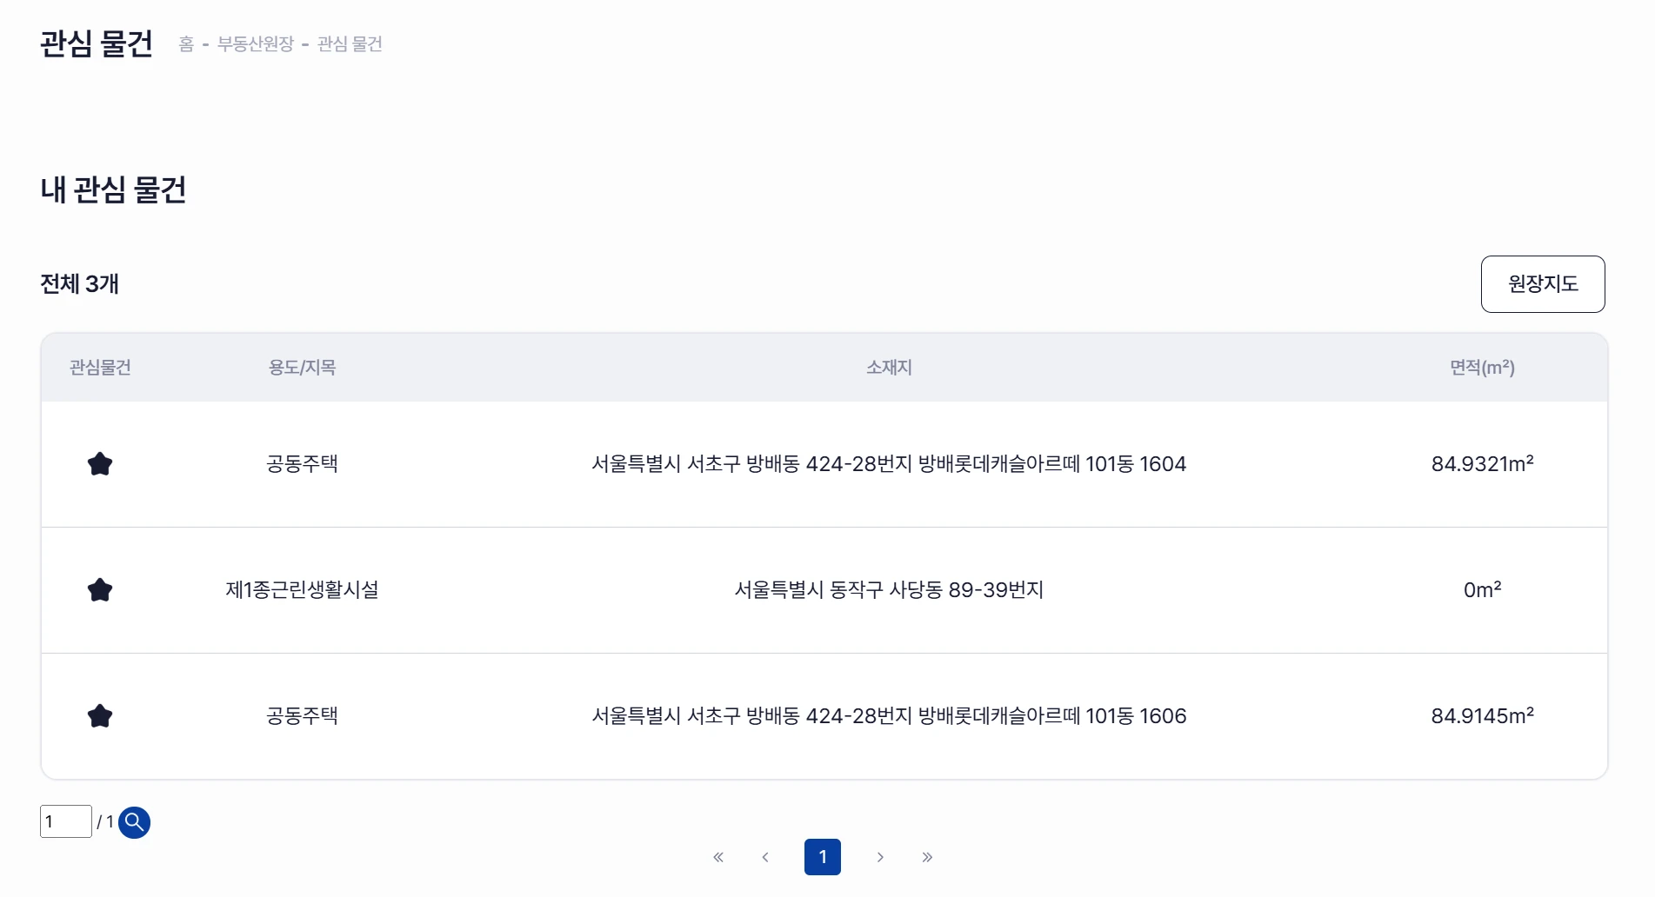Open address 방배롯데캐슬아르떼 101동 1606
1655x897 pixels.
889,716
